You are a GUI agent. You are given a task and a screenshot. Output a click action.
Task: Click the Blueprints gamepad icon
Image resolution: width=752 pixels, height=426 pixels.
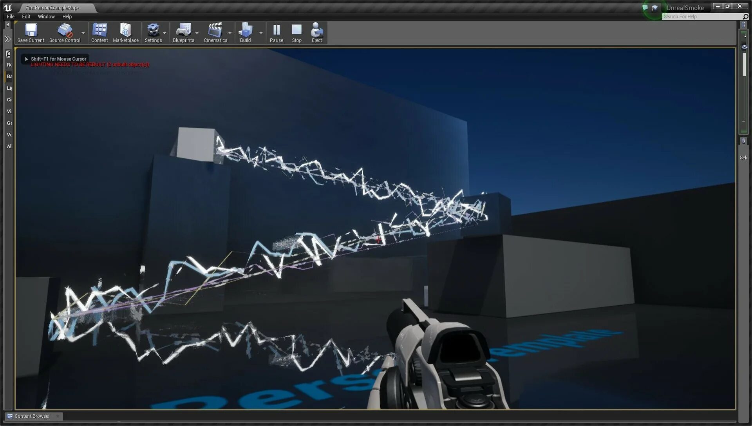tap(183, 30)
